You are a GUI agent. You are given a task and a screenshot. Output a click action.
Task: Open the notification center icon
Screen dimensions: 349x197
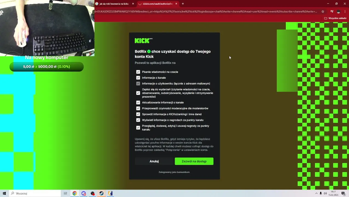point(343,193)
